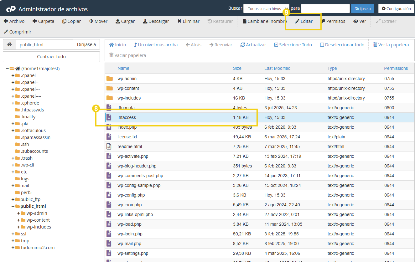The width and height of the screenshot is (415, 262).
Task: Click Descargar download toolbar button
Action: 156,21
